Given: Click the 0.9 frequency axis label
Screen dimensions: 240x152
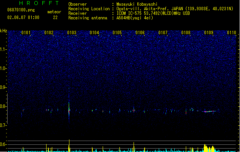Looking at the screenshot, I should coord(3,87).
